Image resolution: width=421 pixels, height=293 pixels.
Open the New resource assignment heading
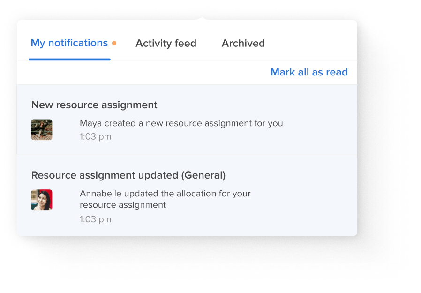coord(94,105)
